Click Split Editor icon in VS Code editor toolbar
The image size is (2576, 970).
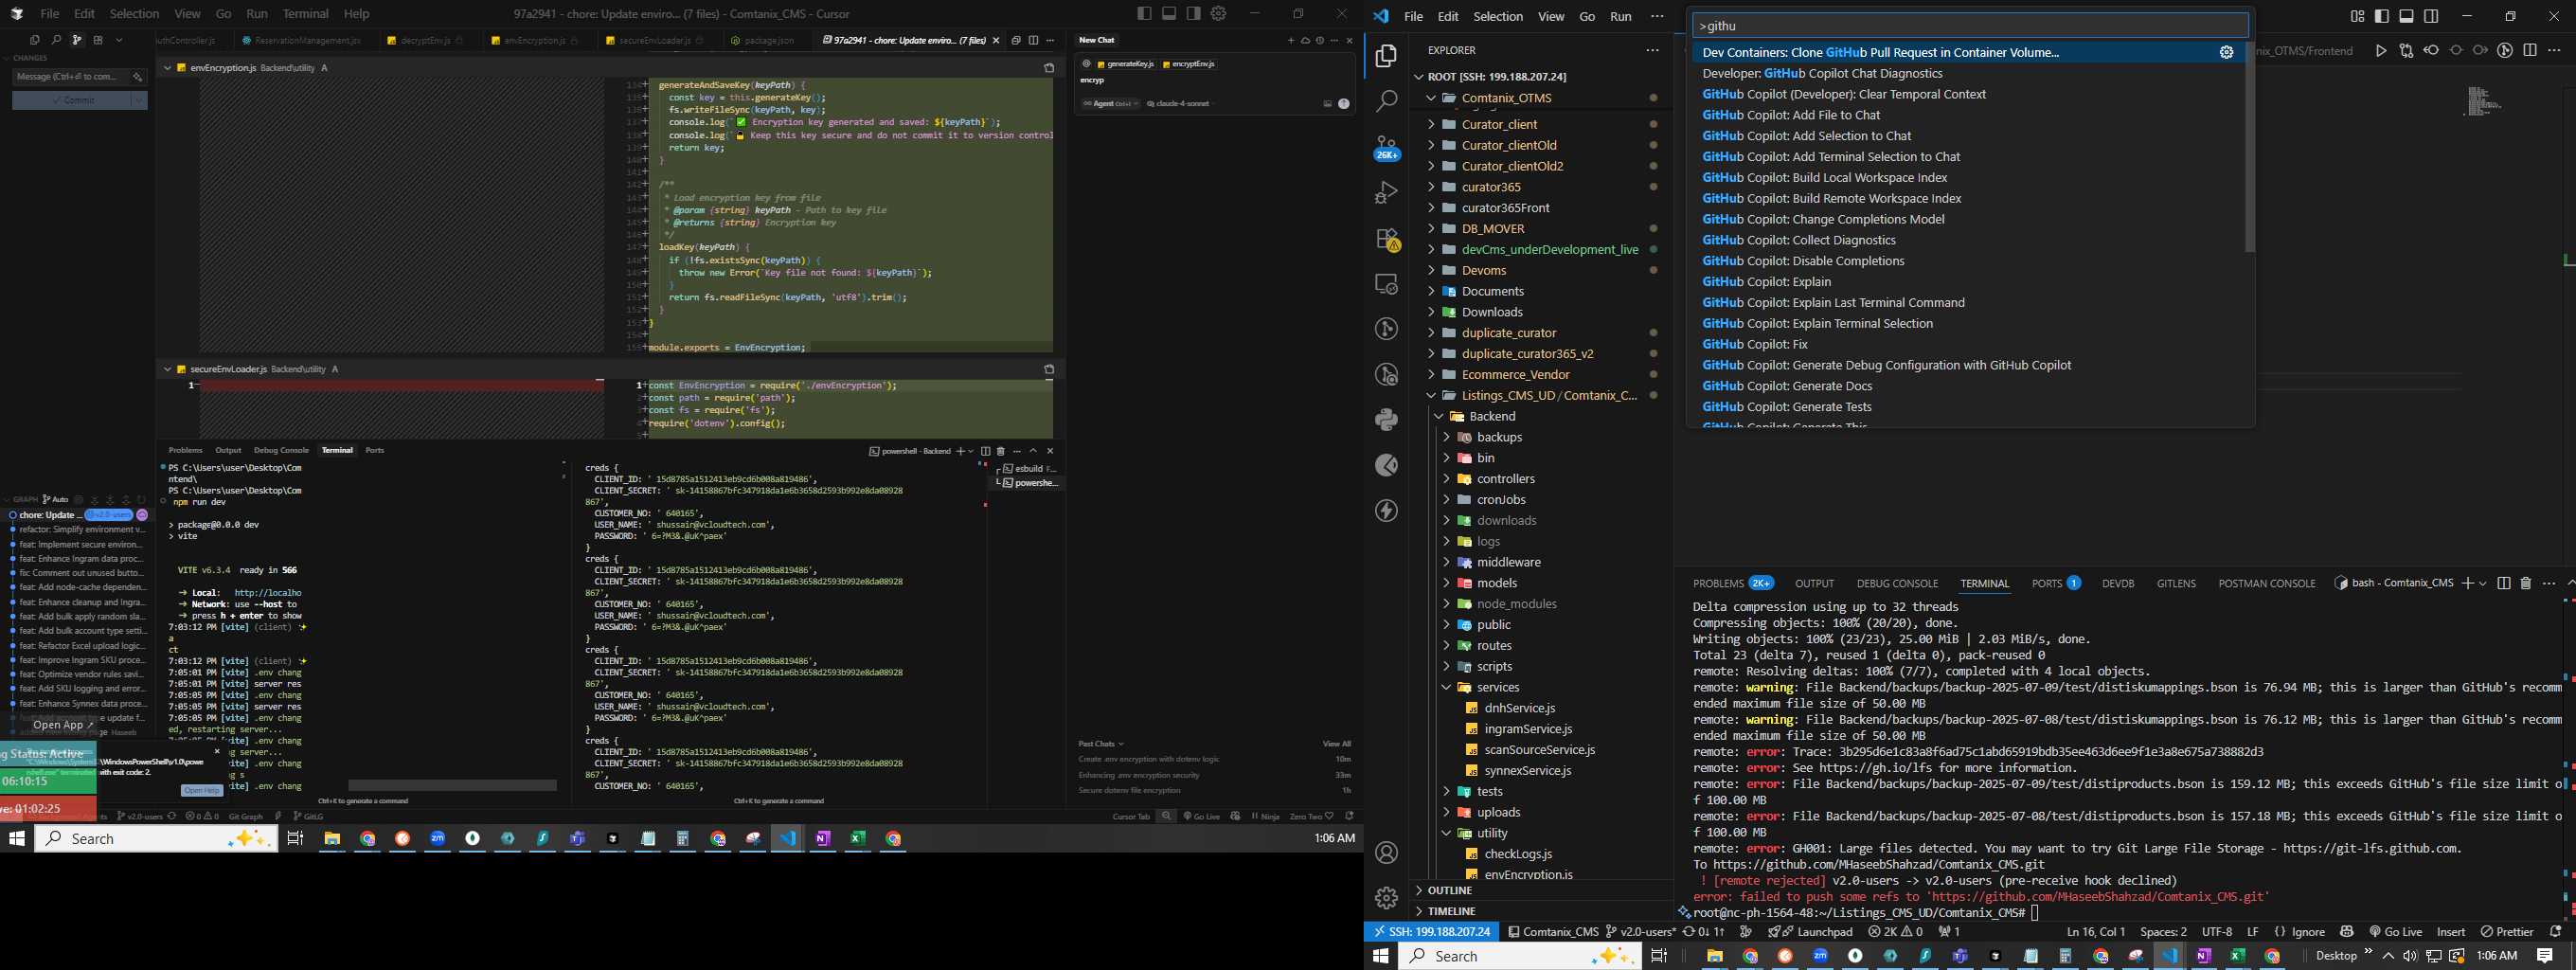(x=2530, y=51)
